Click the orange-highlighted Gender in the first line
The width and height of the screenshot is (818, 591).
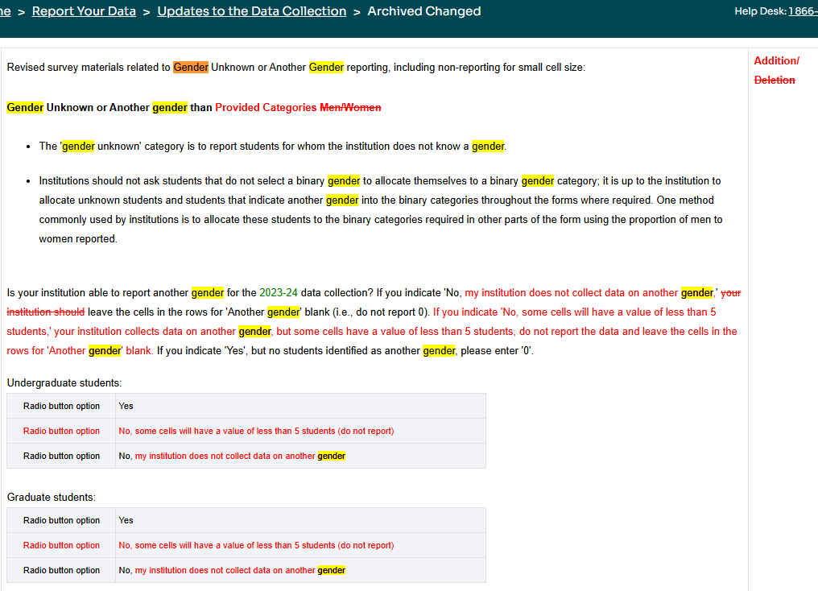(191, 68)
